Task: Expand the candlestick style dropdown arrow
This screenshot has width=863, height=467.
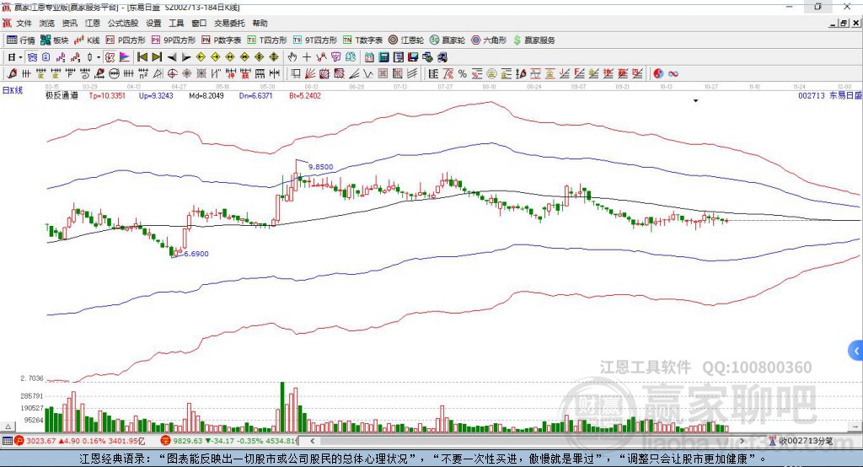Action: (99, 57)
